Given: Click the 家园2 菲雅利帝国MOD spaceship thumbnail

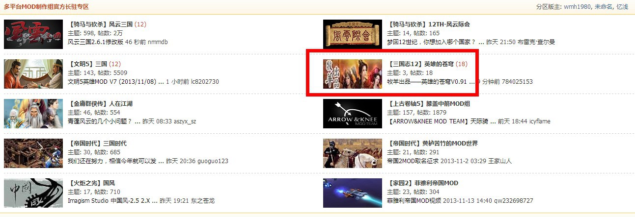Looking at the screenshot, I should point(353,193).
